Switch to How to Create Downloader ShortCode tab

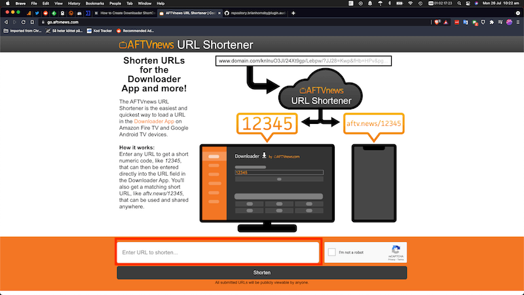(x=124, y=13)
